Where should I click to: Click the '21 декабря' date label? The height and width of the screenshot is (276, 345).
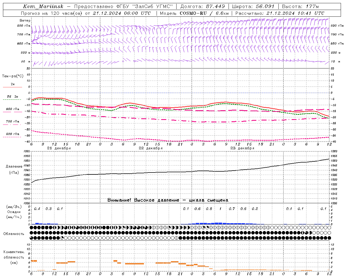point(59,148)
